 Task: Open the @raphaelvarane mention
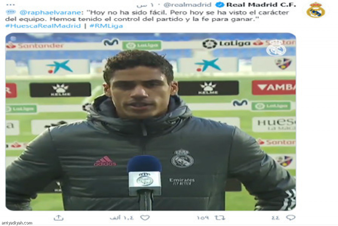tap(51, 13)
